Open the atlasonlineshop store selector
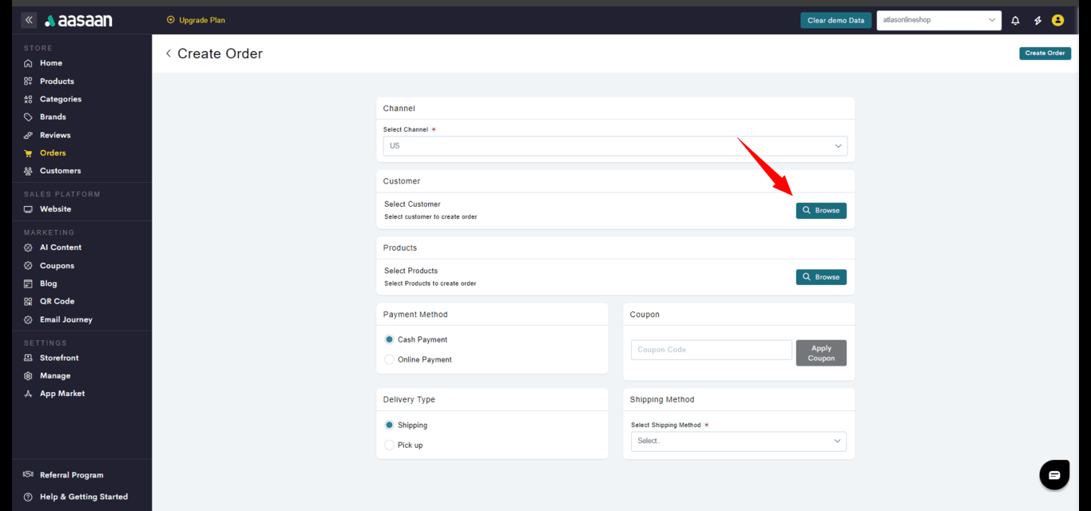The width and height of the screenshot is (1091, 511). tap(938, 20)
